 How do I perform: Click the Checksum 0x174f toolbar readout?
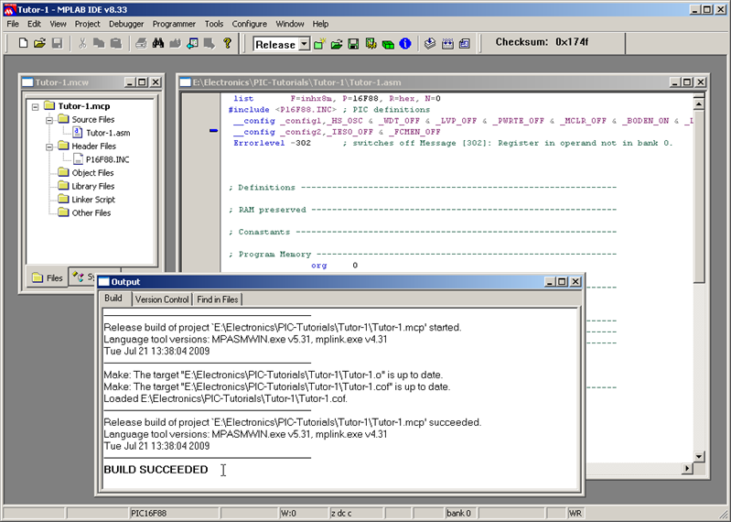(x=542, y=42)
